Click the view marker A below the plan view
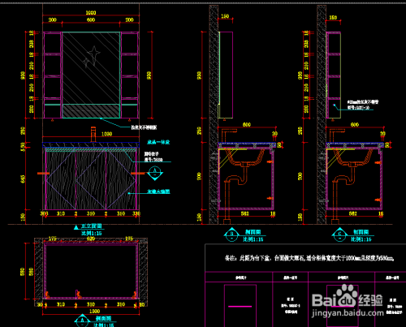Viewport: 406px width, 327px height. (82, 321)
